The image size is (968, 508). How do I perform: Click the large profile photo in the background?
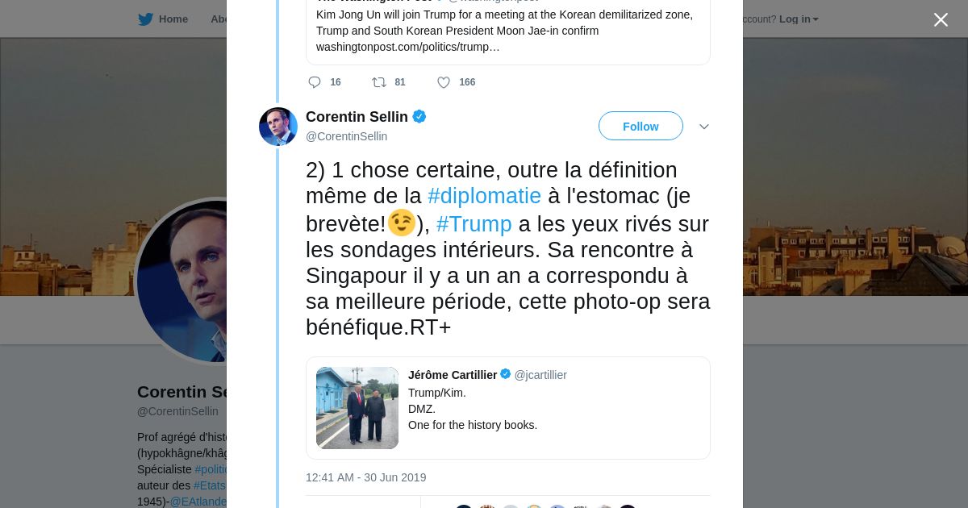pos(182,281)
